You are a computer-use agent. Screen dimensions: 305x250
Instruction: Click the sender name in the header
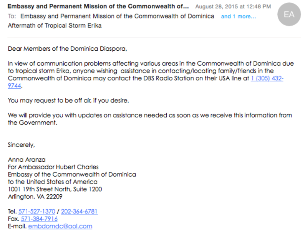(x=98, y=7)
